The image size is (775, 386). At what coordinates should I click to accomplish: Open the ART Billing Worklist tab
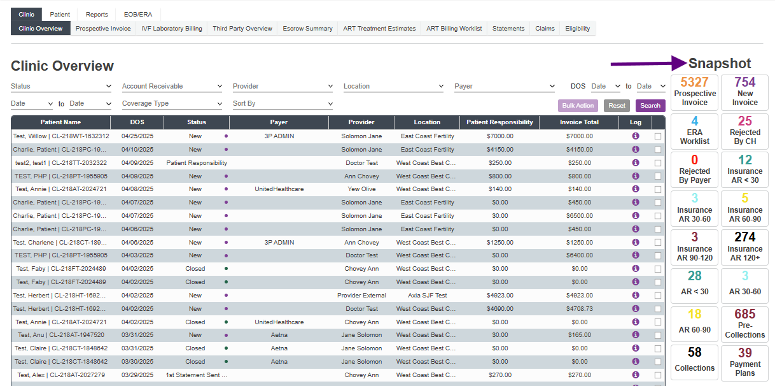tap(454, 29)
